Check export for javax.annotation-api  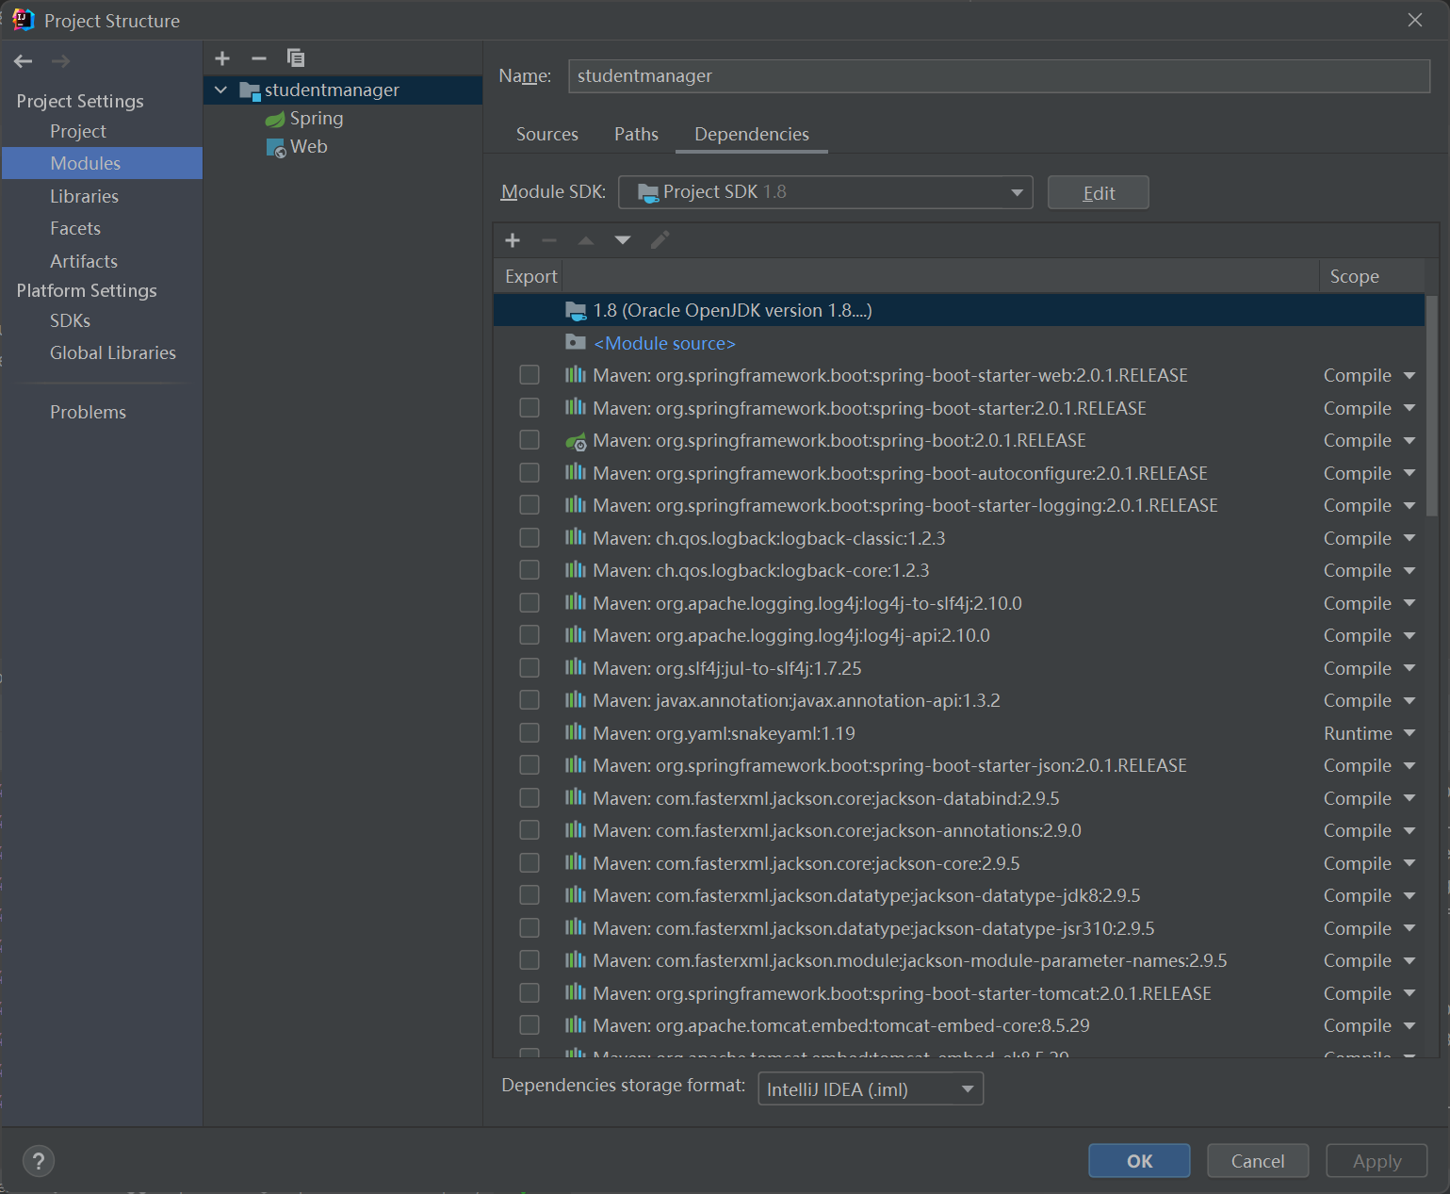click(x=529, y=700)
